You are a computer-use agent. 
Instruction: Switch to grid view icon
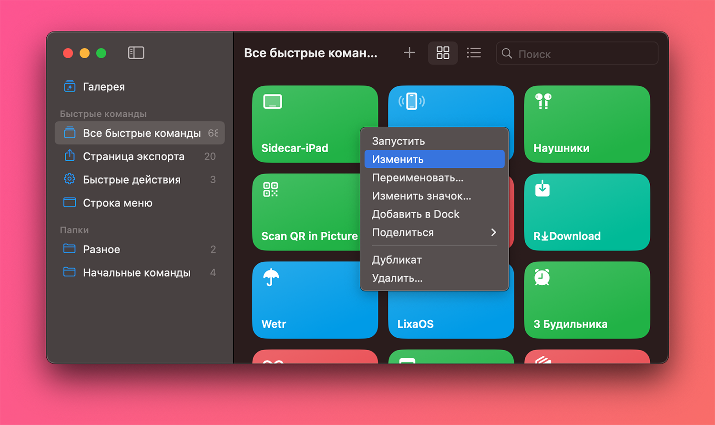point(443,52)
